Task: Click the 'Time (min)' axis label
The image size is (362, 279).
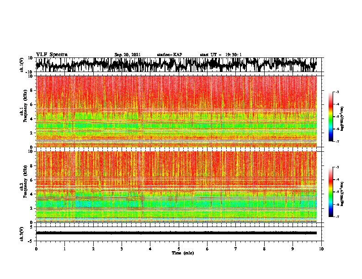Action: click(x=183, y=253)
